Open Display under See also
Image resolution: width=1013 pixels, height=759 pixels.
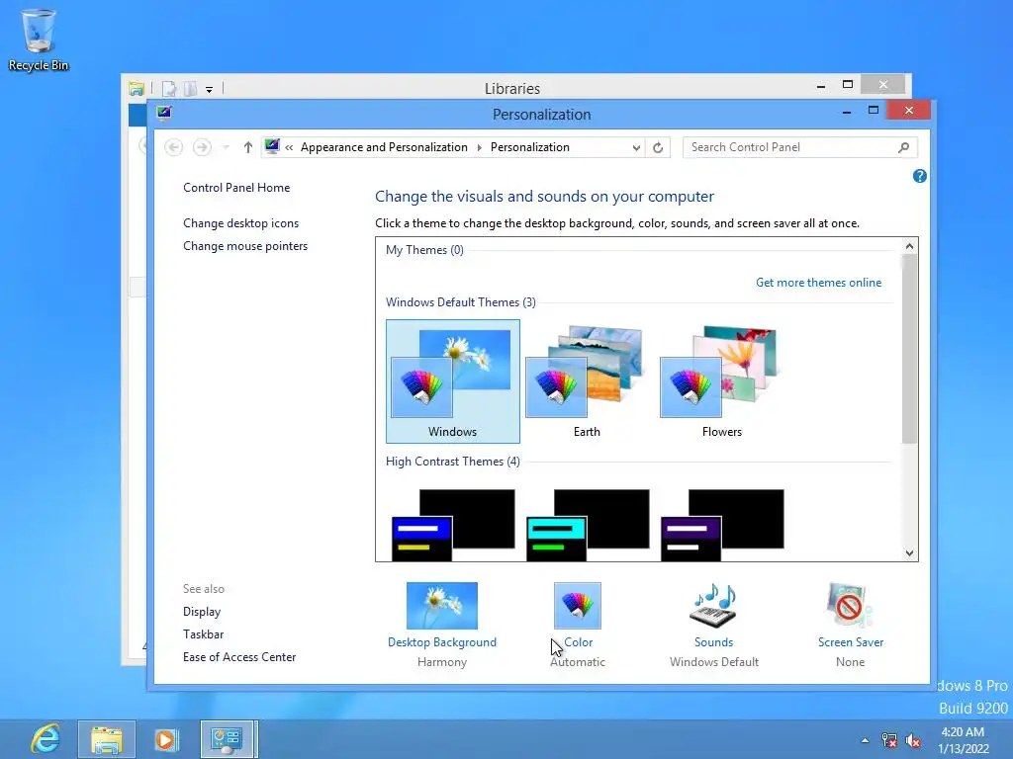202,612
